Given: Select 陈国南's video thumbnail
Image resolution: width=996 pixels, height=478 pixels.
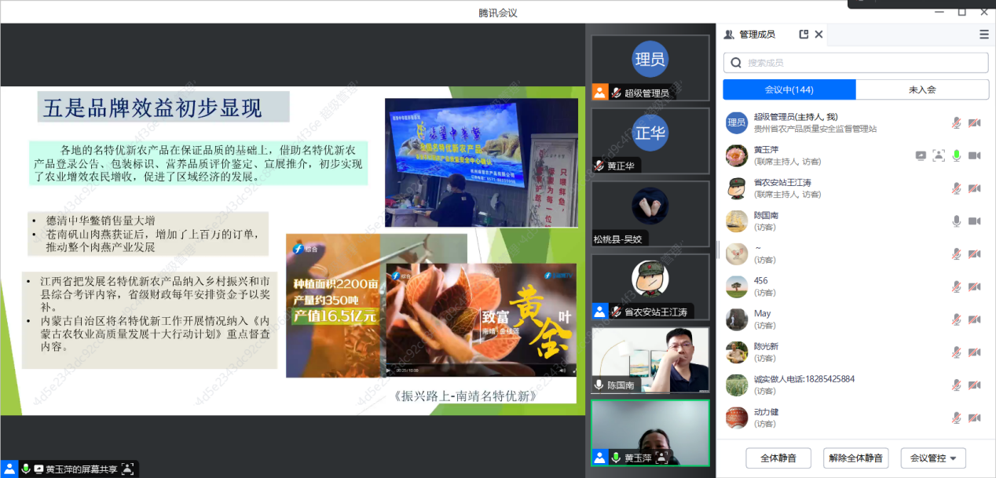Looking at the screenshot, I should pos(650,360).
